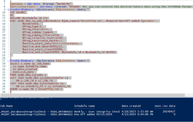Image resolution: width=193 pixels, height=122 pixels.
Task: Click Invoke-DbaQuery command on line 9
Action: click(x=22, y=10)
